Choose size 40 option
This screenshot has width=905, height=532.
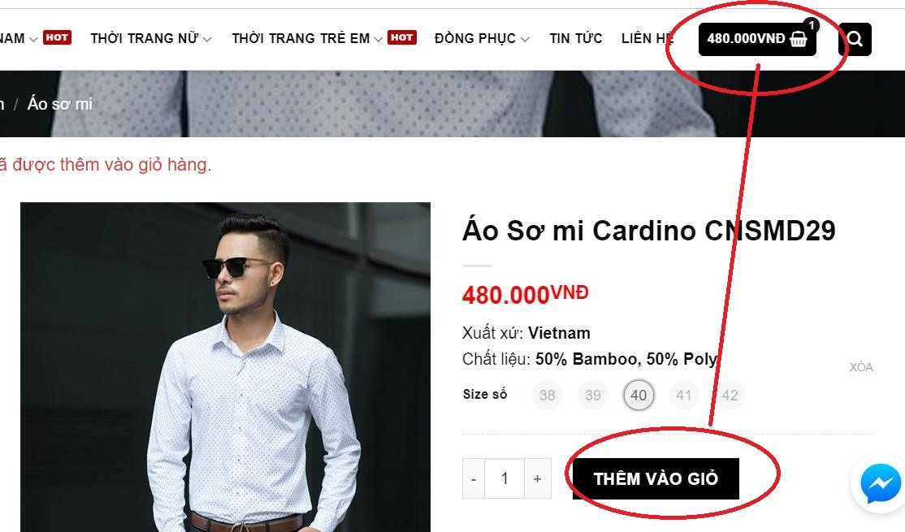tap(639, 396)
